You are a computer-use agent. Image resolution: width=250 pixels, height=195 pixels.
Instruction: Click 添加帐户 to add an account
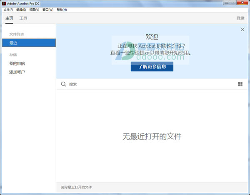click(17, 72)
